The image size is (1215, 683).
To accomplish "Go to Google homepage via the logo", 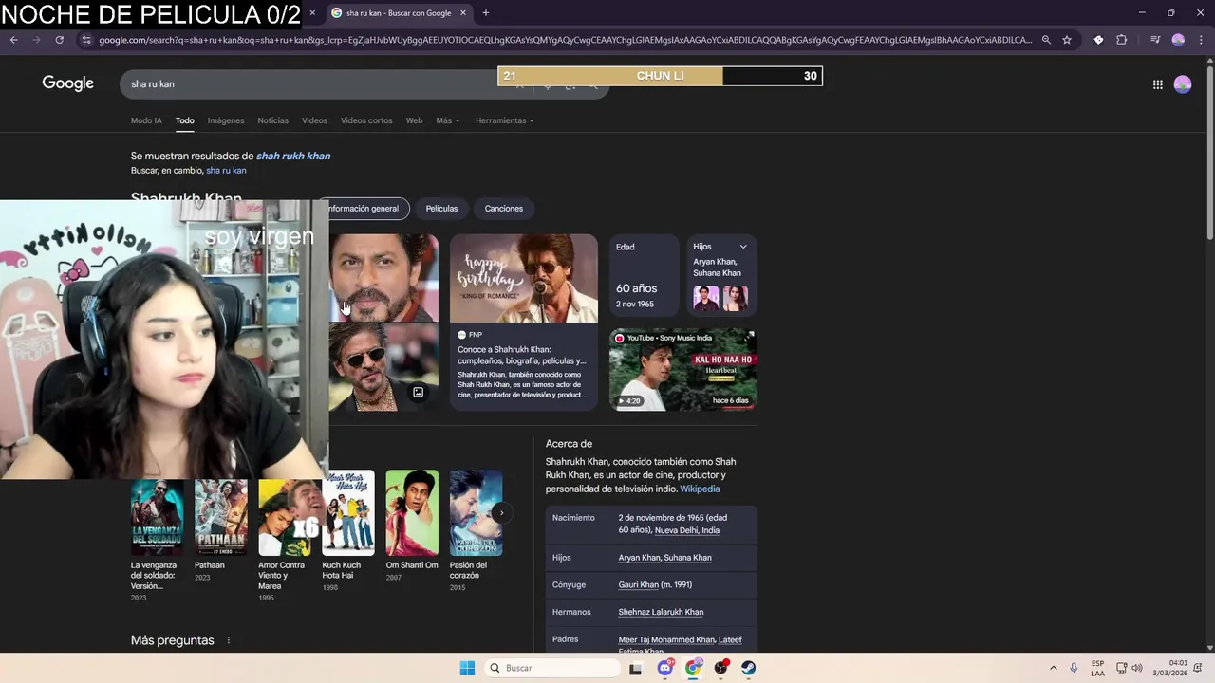I will [x=68, y=83].
